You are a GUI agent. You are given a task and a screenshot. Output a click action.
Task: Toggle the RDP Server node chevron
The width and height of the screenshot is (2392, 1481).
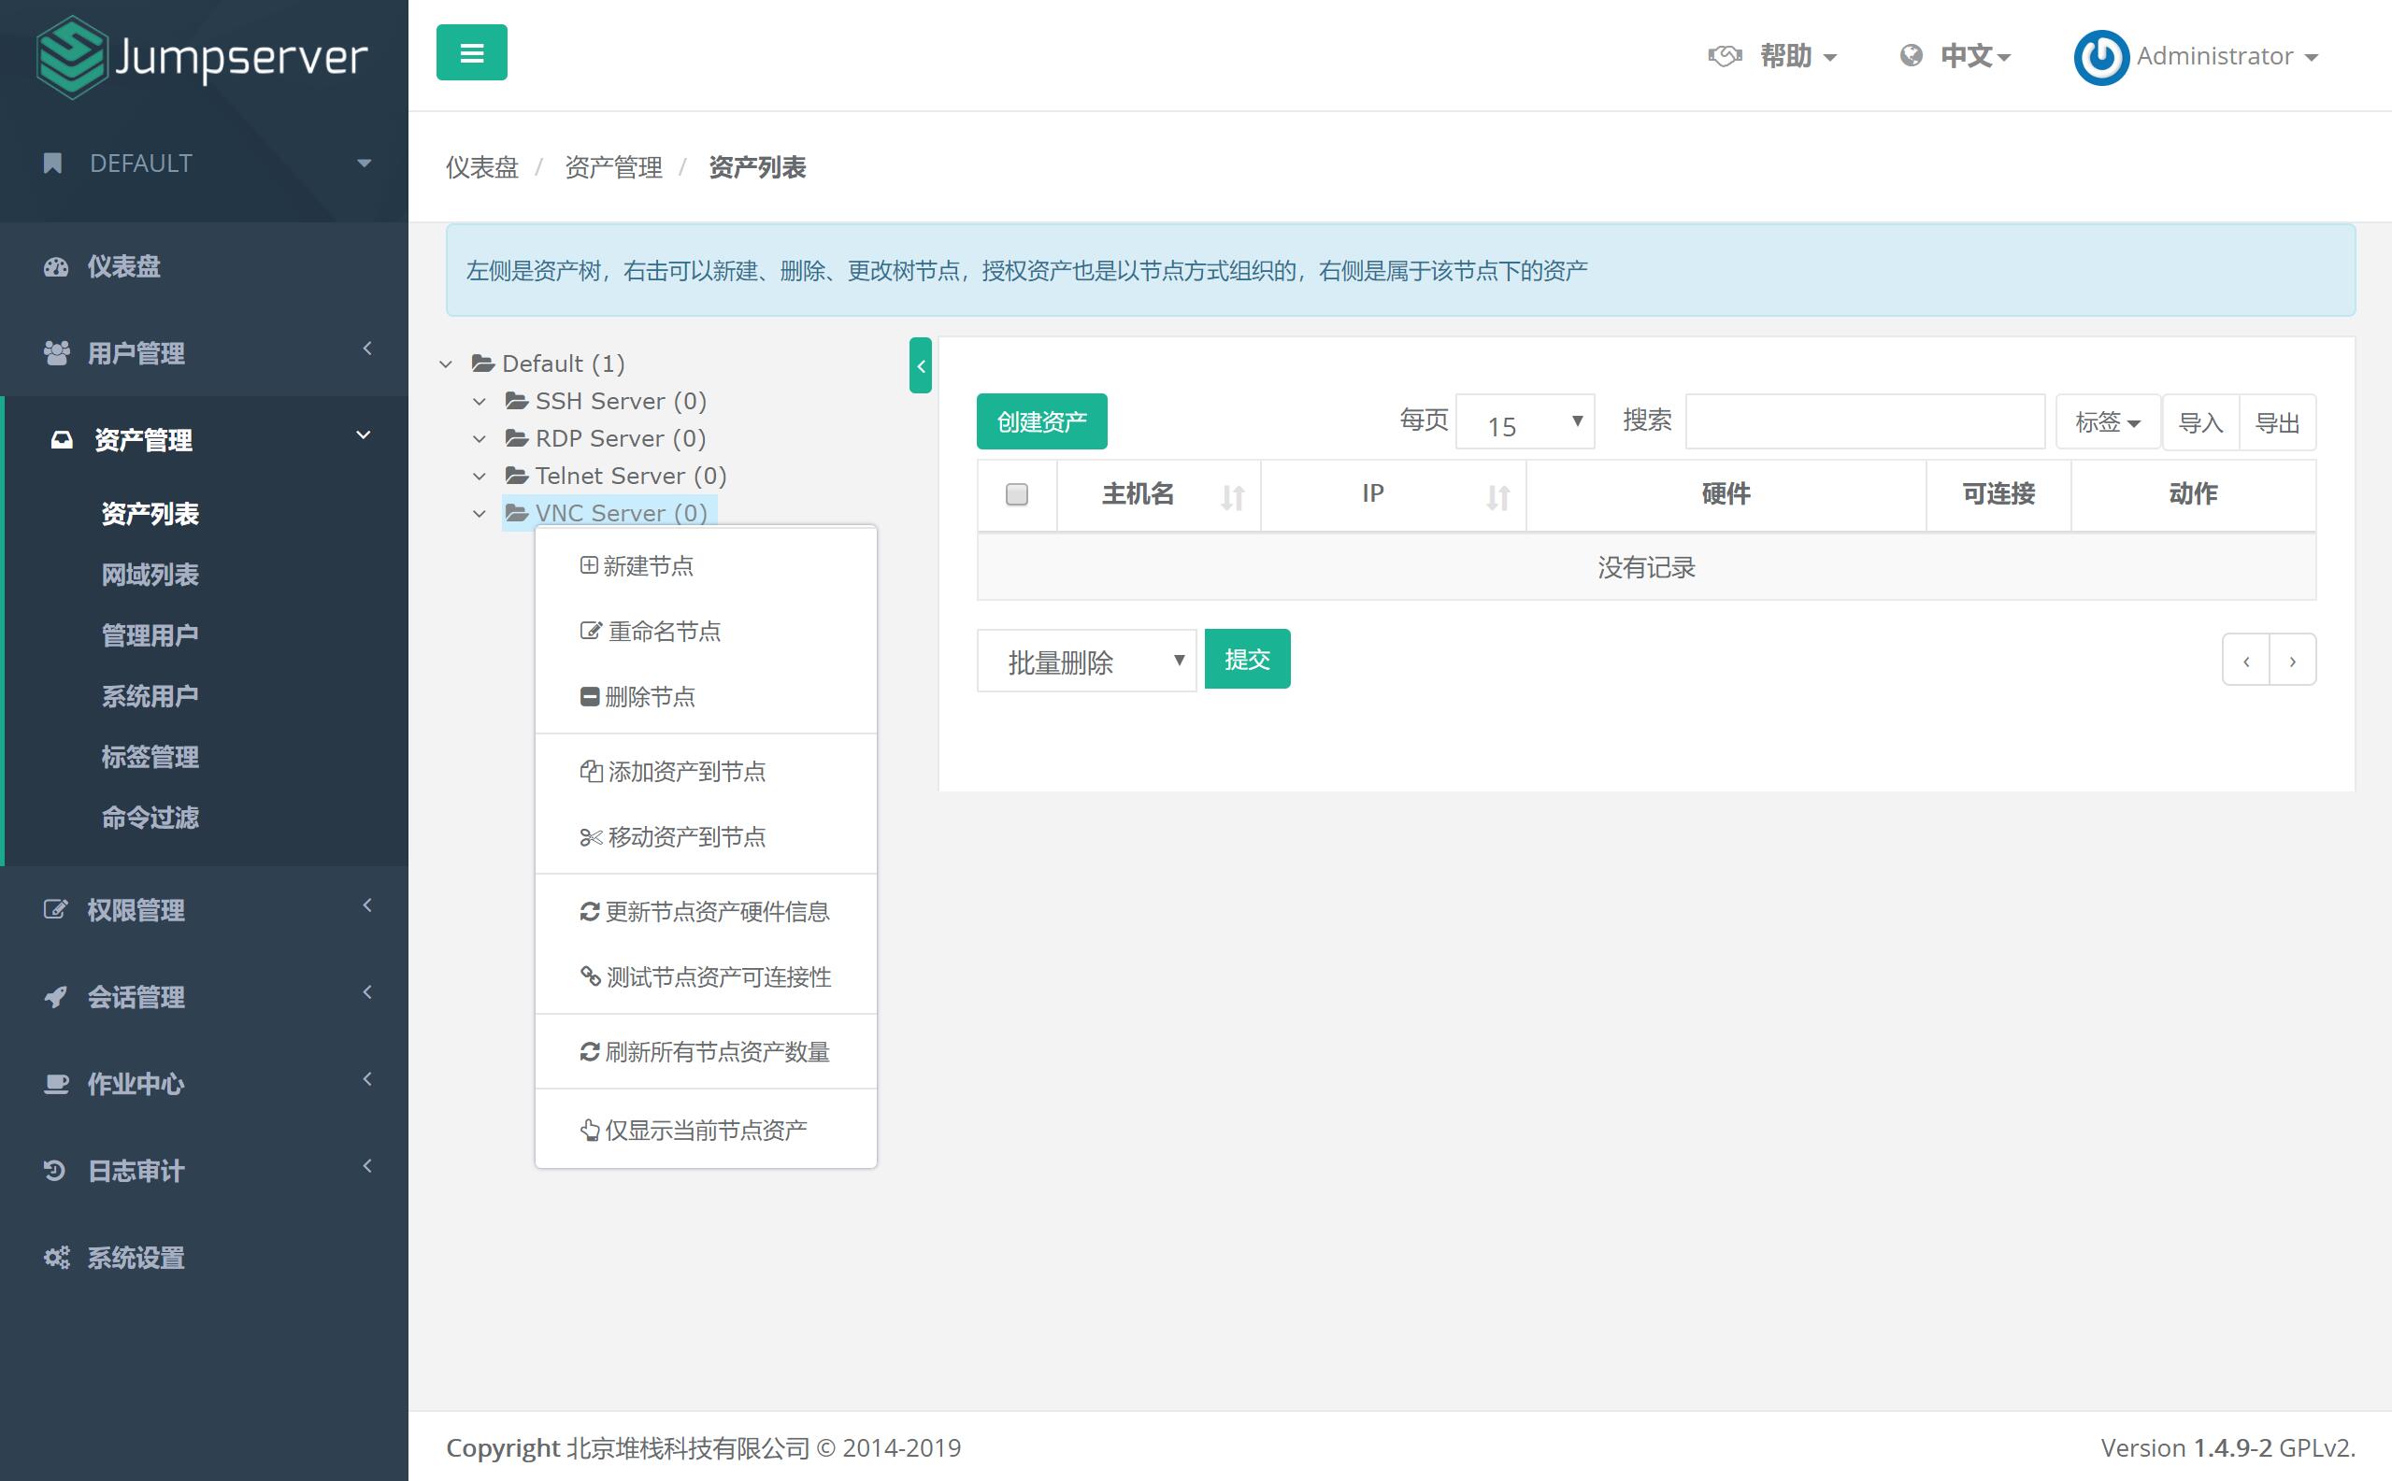pyautogui.click(x=480, y=439)
